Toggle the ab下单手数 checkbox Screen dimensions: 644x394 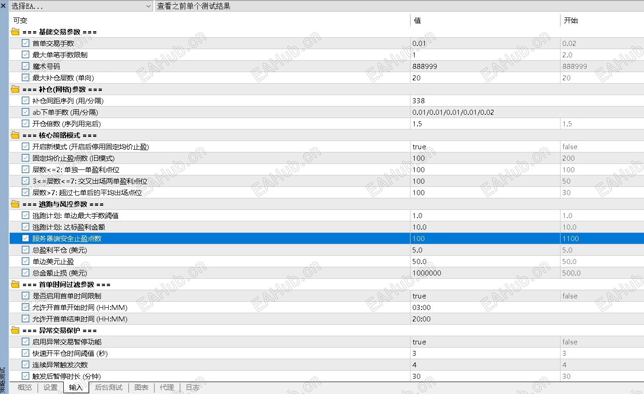[26, 112]
